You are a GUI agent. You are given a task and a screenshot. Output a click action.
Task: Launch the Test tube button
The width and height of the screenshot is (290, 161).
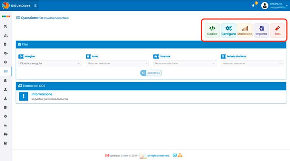coord(277,31)
